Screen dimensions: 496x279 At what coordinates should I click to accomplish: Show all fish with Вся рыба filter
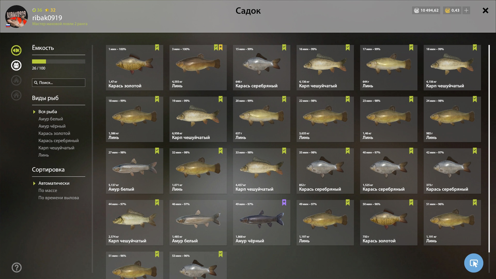[x=48, y=112]
